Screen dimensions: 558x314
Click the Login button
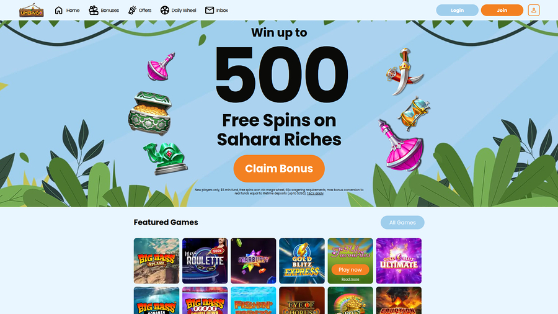click(x=457, y=11)
